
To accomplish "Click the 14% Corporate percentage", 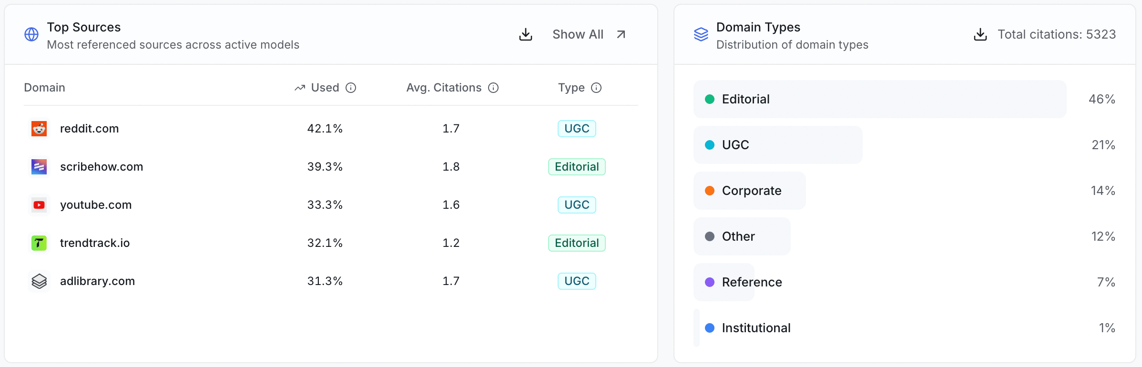I will [1103, 191].
